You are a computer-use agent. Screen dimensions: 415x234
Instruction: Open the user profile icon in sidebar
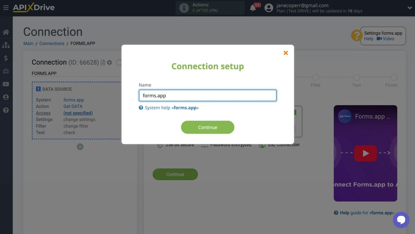[6, 97]
